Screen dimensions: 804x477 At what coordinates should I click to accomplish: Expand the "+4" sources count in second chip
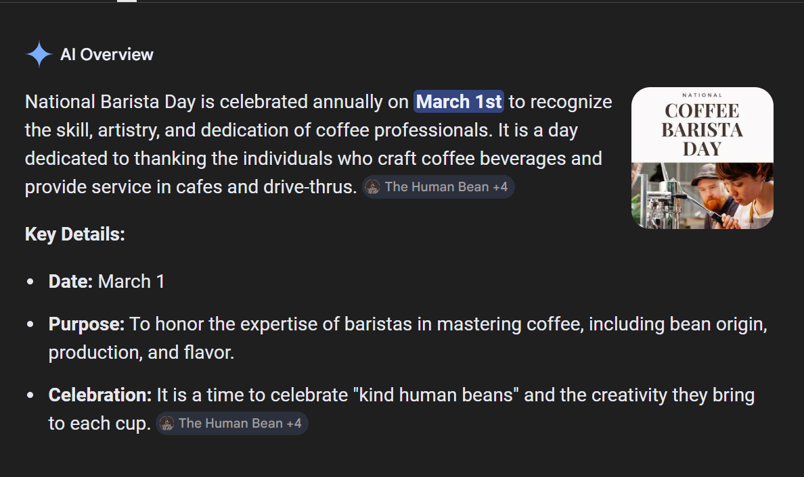click(294, 423)
